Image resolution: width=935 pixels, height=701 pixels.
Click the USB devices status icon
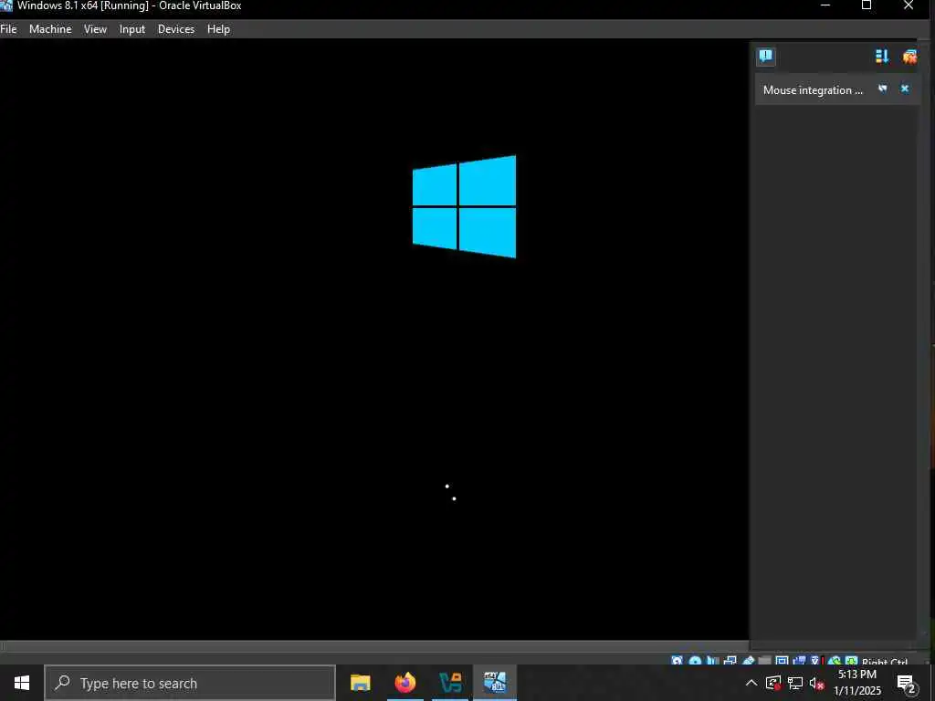click(749, 661)
